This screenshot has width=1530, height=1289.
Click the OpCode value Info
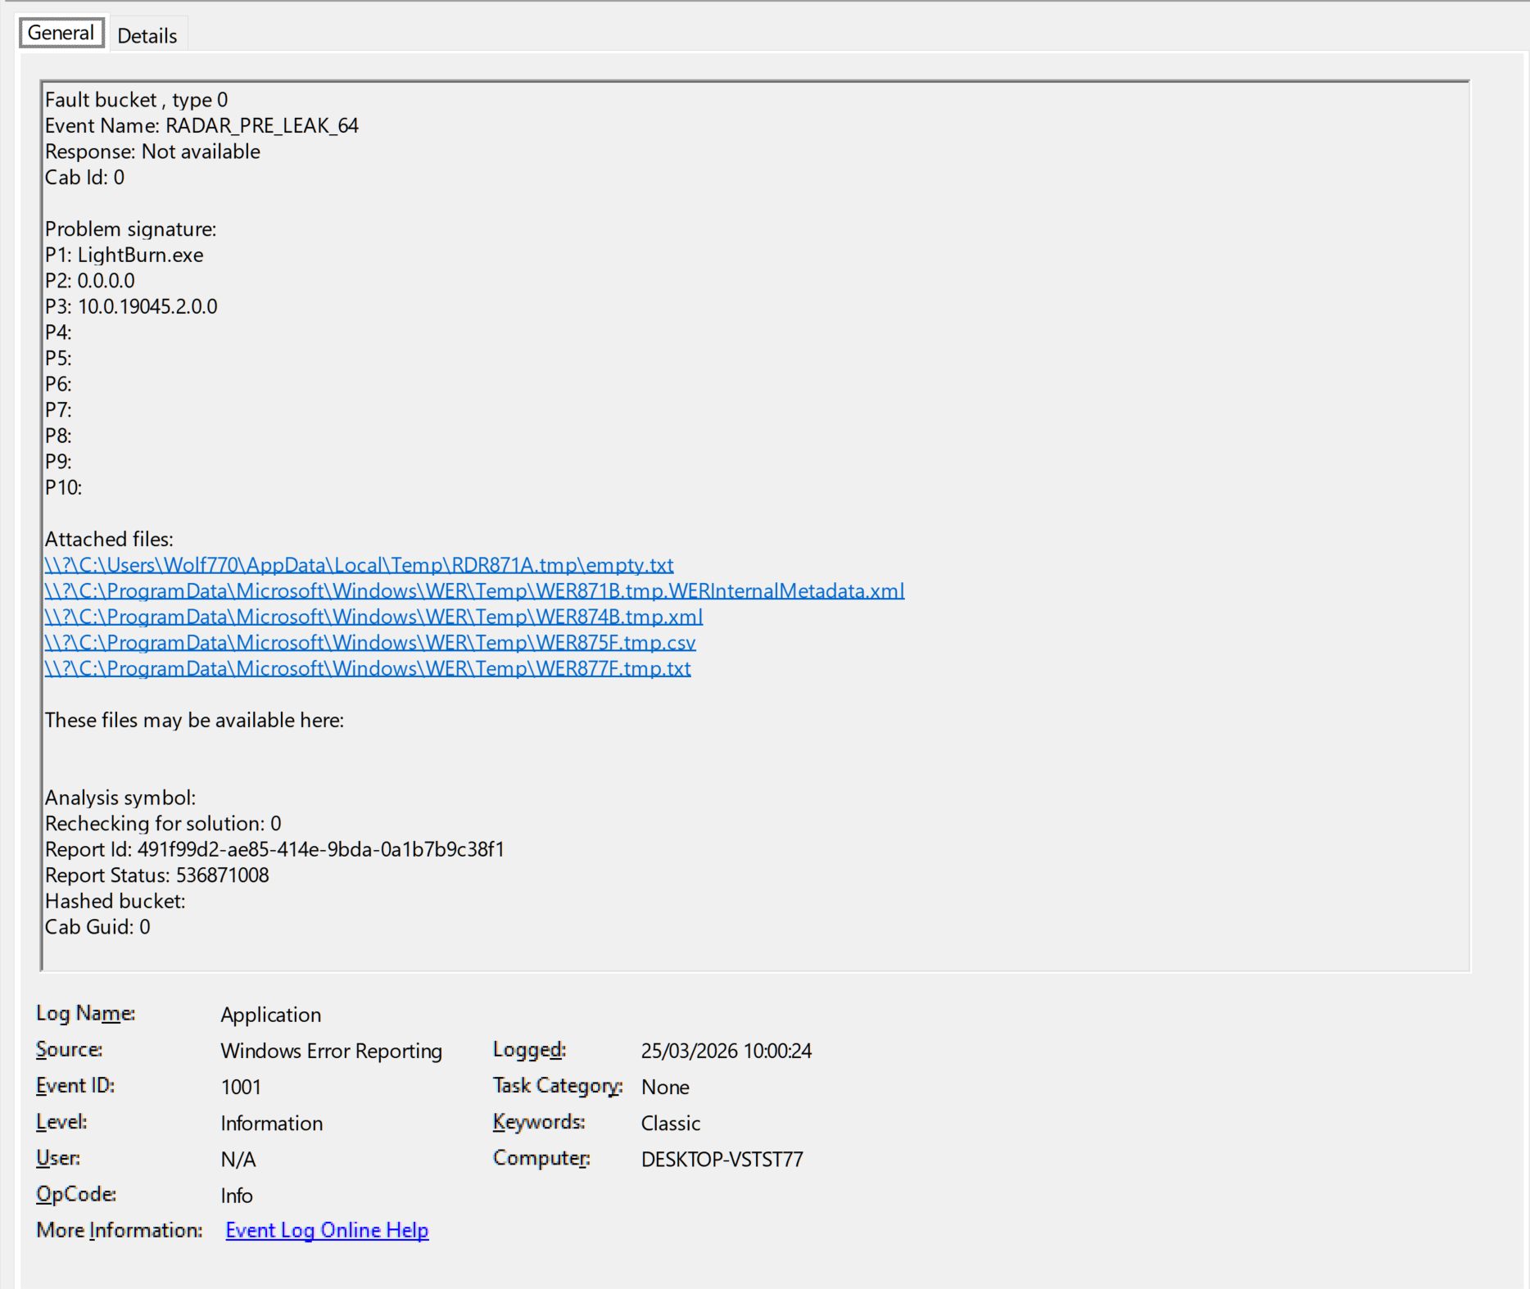(x=237, y=1196)
